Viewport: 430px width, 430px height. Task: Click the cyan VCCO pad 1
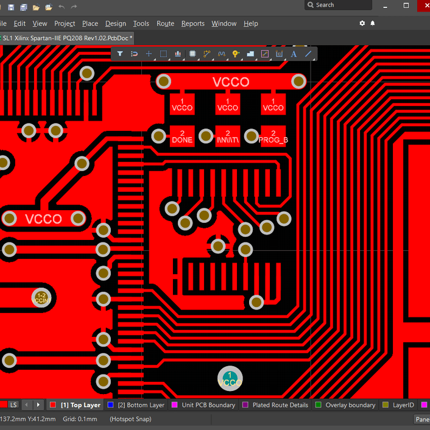(x=230, y=379)
